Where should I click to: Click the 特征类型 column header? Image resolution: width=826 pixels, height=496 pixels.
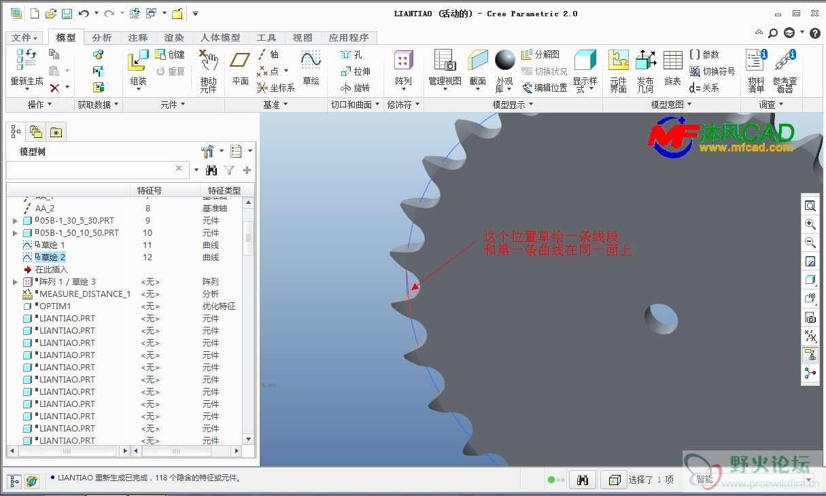(x=224, y=190)
